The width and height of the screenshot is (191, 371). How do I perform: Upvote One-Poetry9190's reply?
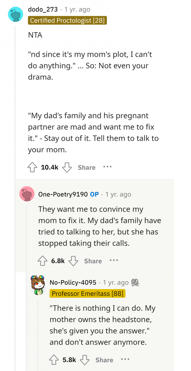[43, 261]
